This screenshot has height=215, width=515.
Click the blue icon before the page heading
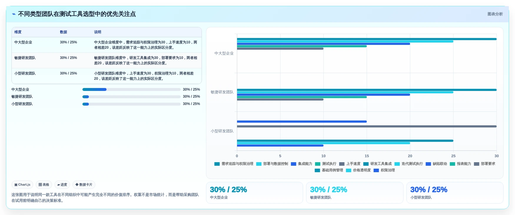[x=14, y=14]
